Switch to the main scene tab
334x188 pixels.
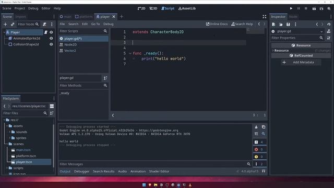66,17
